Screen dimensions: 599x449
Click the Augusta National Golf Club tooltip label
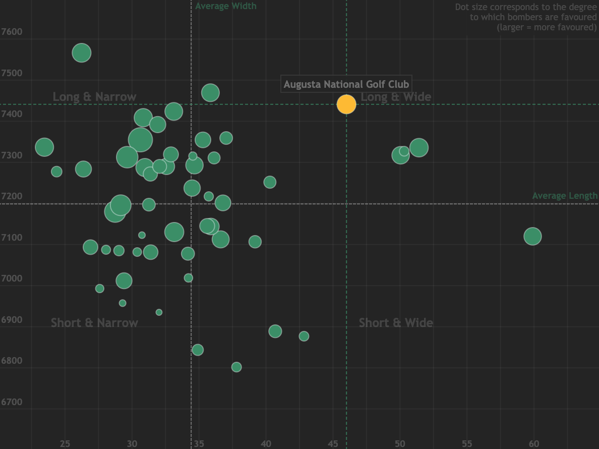[x=346, y=84]
